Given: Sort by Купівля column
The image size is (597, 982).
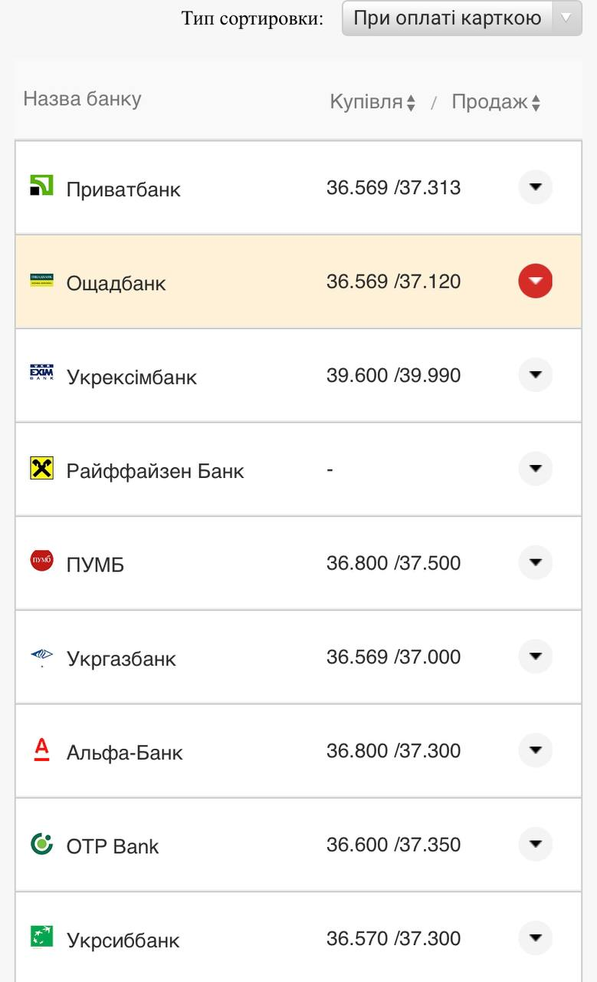Looking at the screenshot, I should point(372,102).
